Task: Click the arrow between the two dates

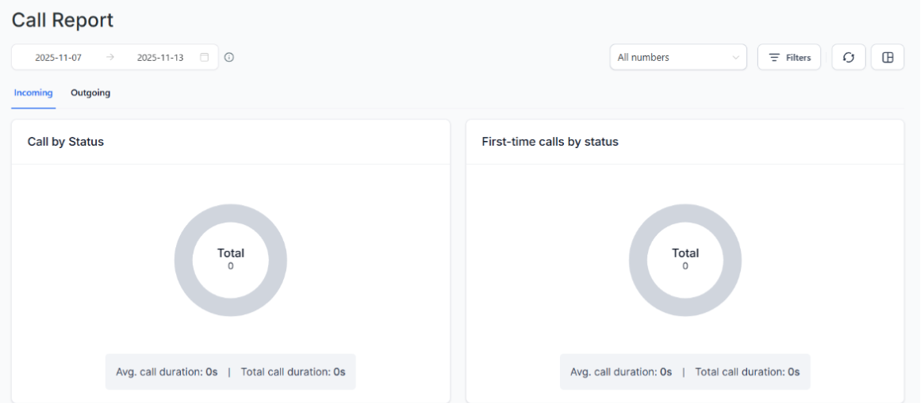Action: [109, 58]
